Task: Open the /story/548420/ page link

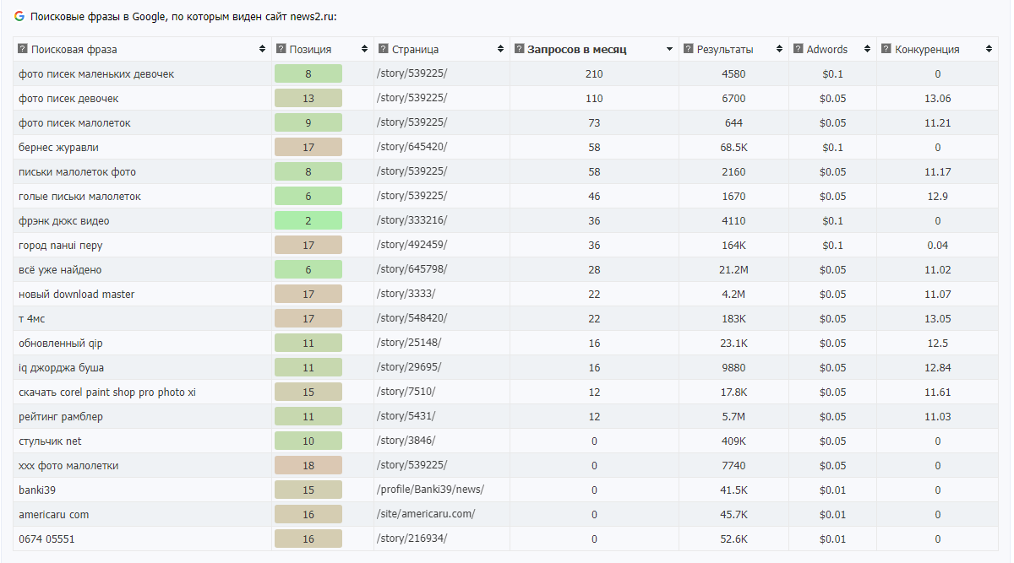Action: pos(412,318)
